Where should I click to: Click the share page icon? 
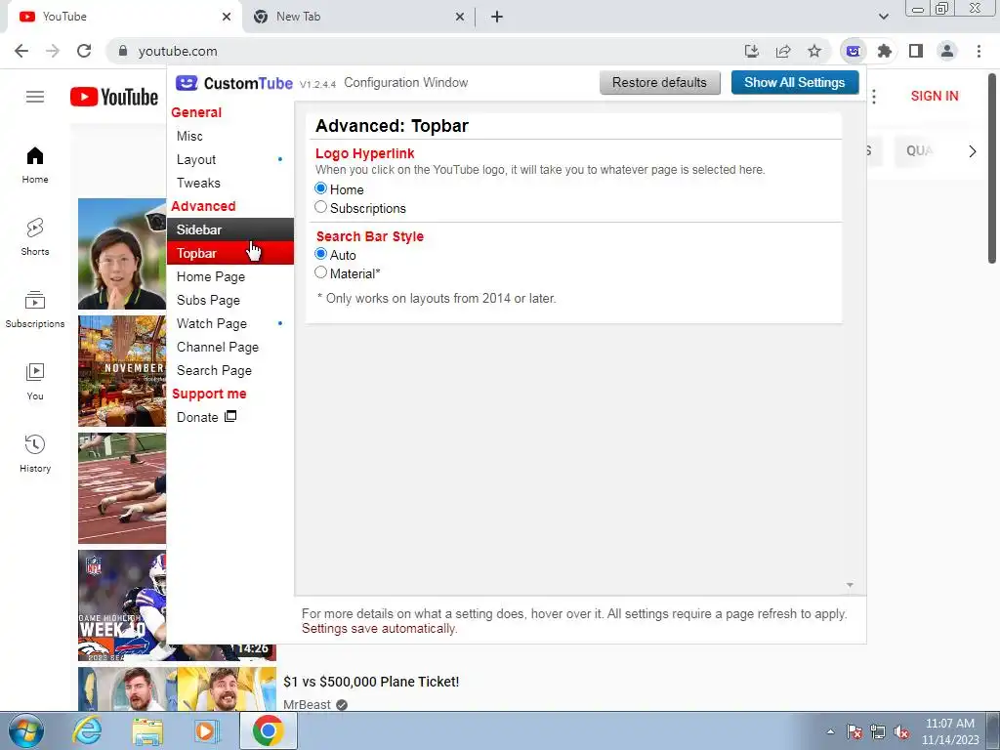(783, 51)
